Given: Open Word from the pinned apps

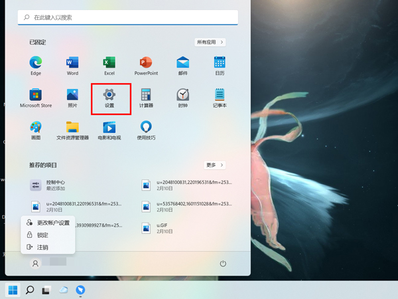Looking at the screenshot, I should 72,65.
